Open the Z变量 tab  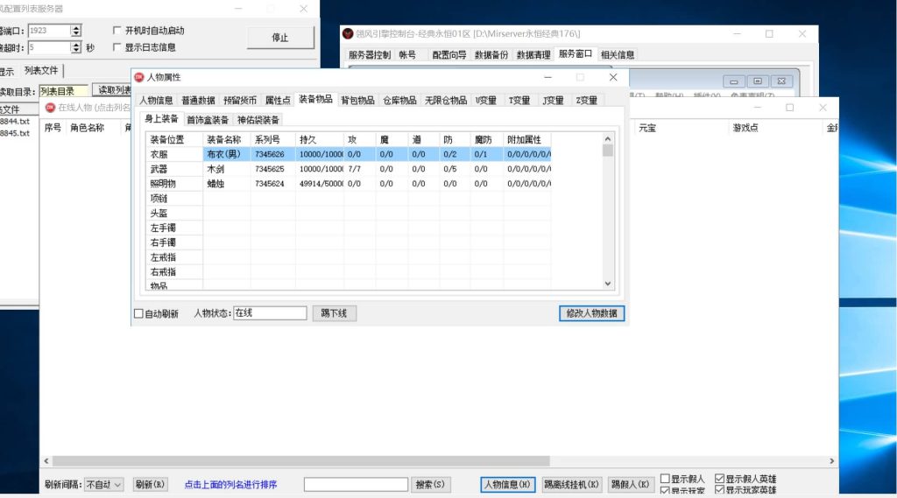point(586,100)
